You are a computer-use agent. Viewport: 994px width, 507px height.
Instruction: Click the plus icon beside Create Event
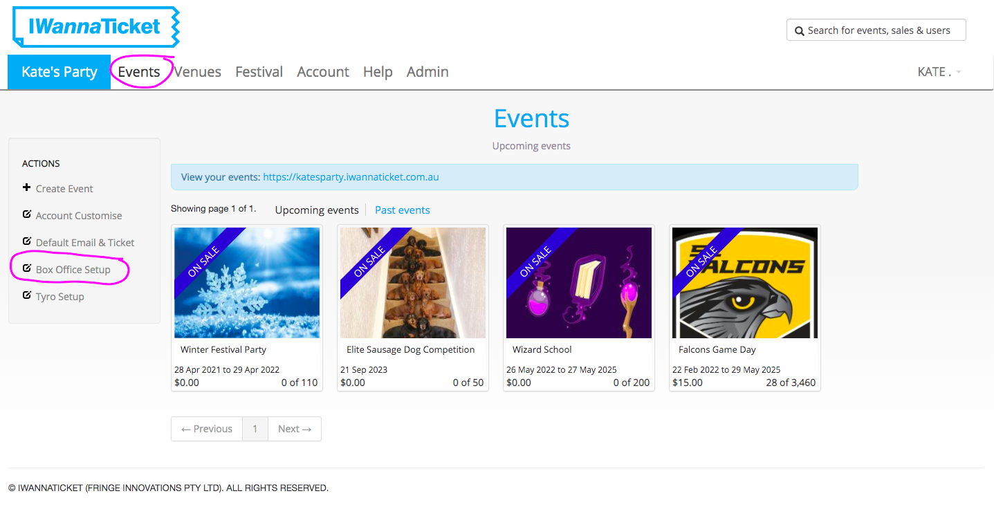pos(27,187)
